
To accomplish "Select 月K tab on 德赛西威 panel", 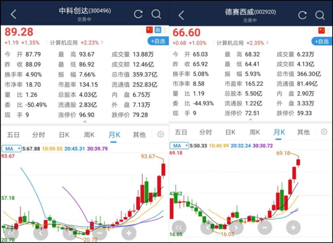I will pos(279,132).
